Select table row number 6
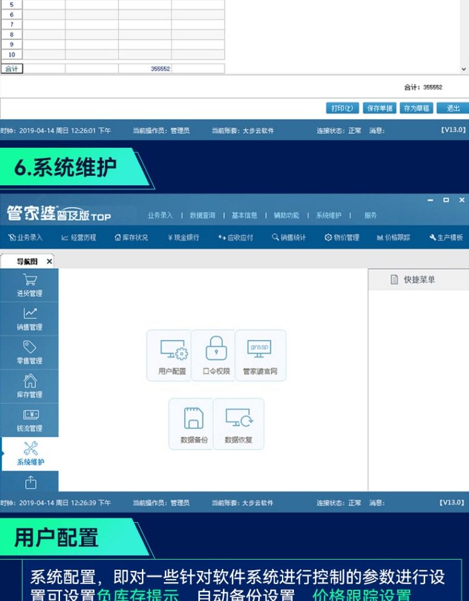469x601 pixels. (11, 14)
